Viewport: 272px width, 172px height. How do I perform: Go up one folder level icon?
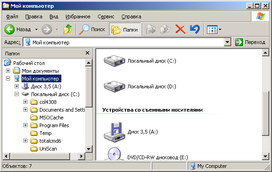pos(68,29)
